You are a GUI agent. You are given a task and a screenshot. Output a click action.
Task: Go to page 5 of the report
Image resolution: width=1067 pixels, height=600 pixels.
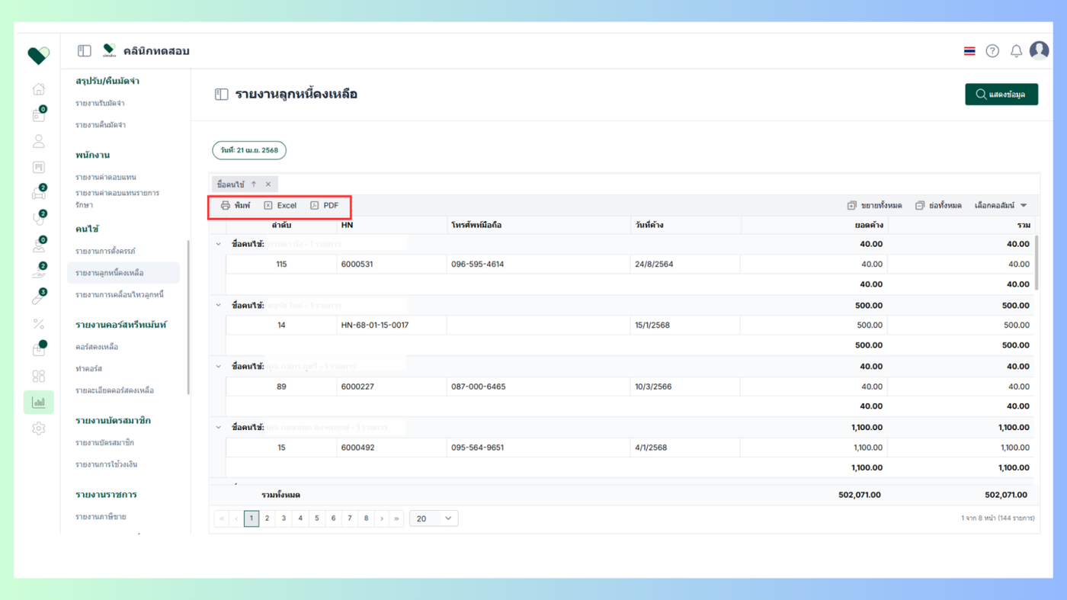(317, 518)
